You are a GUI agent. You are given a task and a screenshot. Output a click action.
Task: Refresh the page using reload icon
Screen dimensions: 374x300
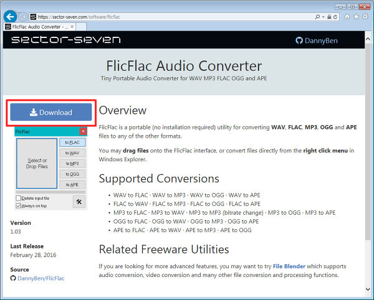(x=335, y=17)
